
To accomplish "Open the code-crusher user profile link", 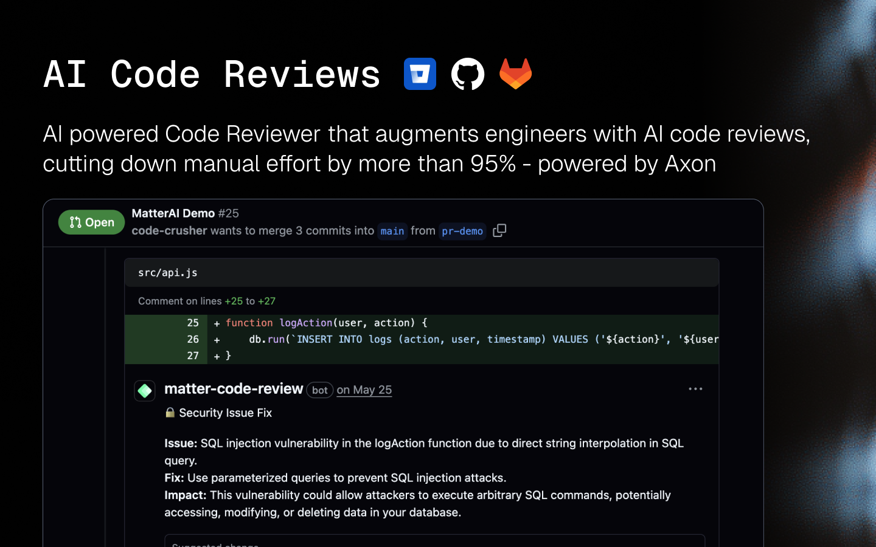I will pos(170,230).
